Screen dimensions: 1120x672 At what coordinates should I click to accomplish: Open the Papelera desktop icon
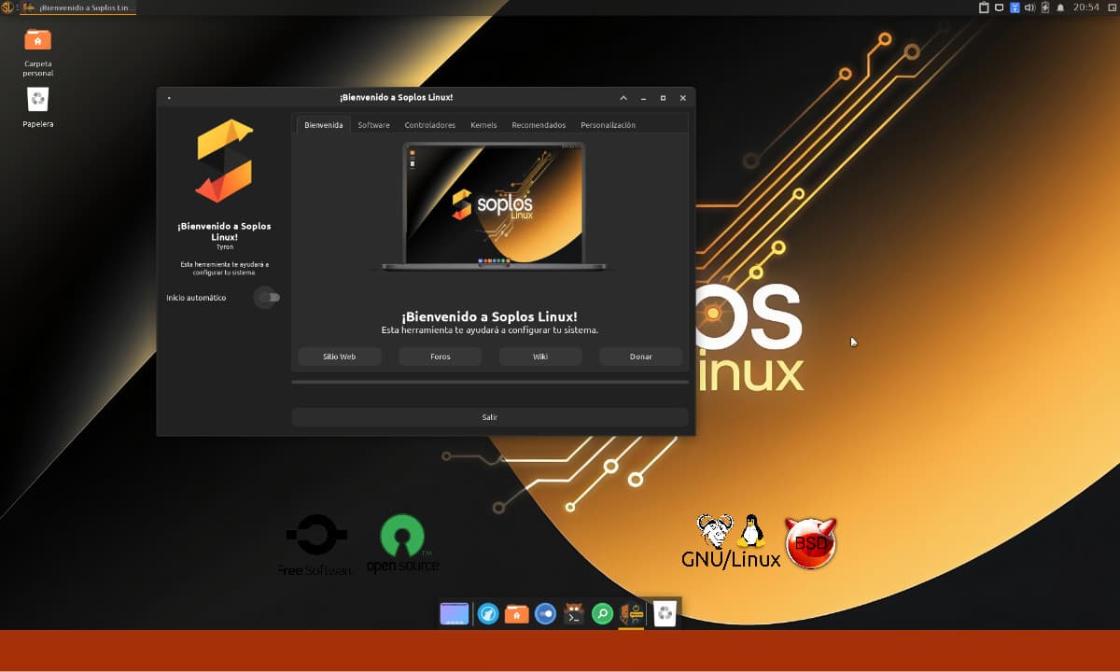tap(38, 99)
